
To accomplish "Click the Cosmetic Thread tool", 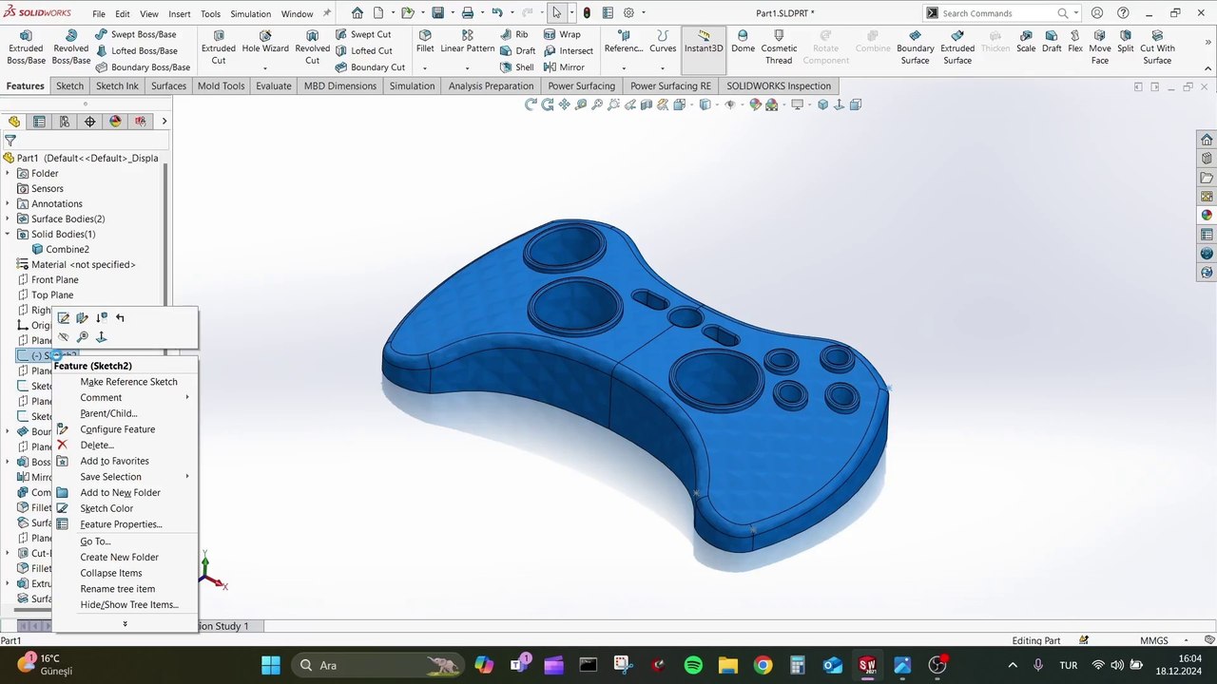I will click(x=779, y=47).
